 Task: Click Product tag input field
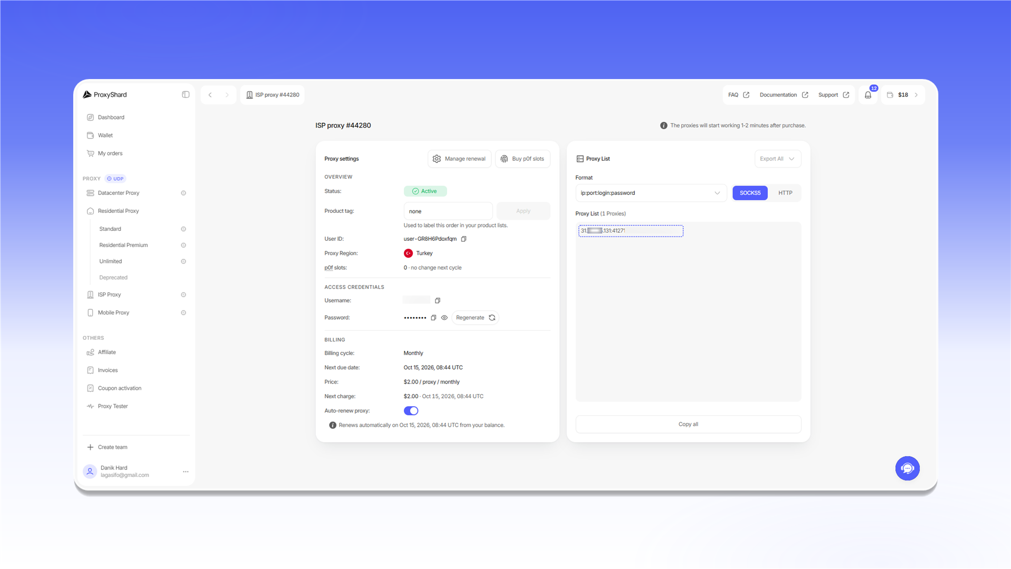[x=448, y=211]
